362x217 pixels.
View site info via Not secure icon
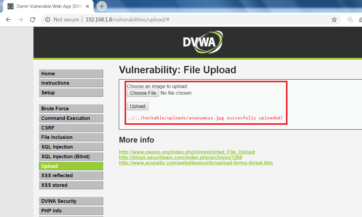(48, 20)
